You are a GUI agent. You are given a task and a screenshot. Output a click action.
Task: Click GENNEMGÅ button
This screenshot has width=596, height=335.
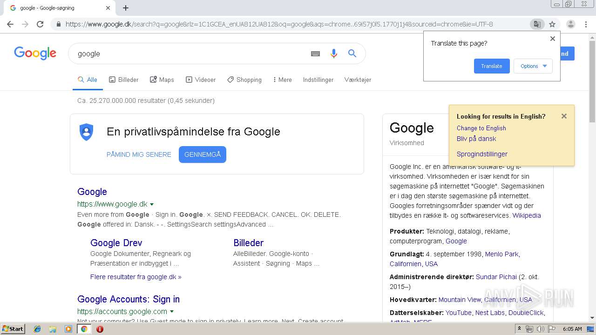[203, 154]
